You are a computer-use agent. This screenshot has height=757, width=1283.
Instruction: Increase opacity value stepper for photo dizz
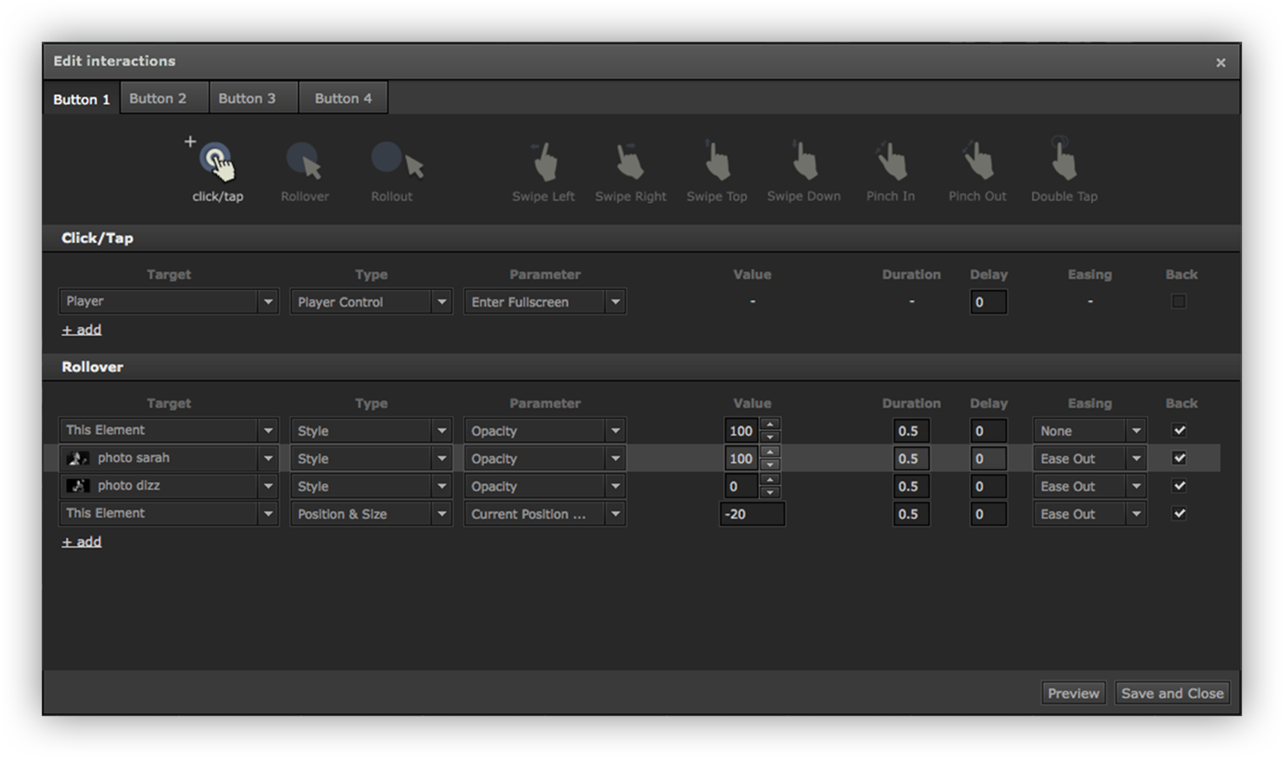[770, 480]
